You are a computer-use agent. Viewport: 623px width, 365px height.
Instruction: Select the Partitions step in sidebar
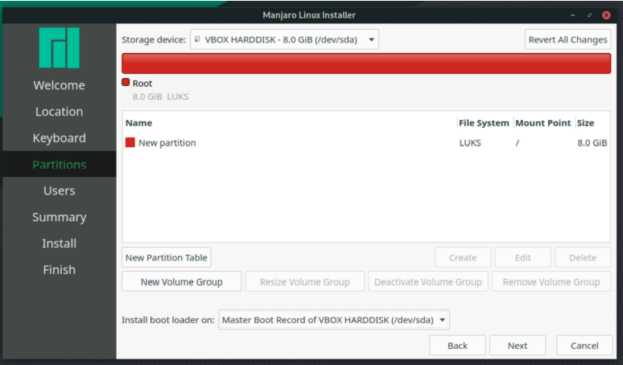(60, 164)
